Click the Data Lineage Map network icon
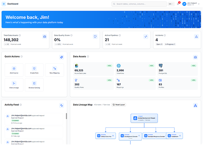Screen dimensions: 203x145 pos(195,106)
